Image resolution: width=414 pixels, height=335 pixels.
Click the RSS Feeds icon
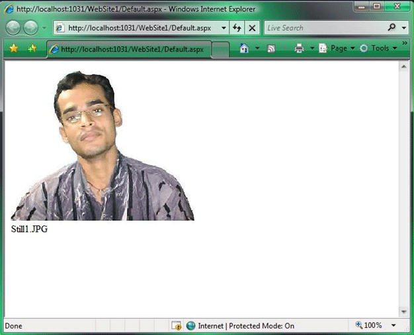[x=271, y=48]
